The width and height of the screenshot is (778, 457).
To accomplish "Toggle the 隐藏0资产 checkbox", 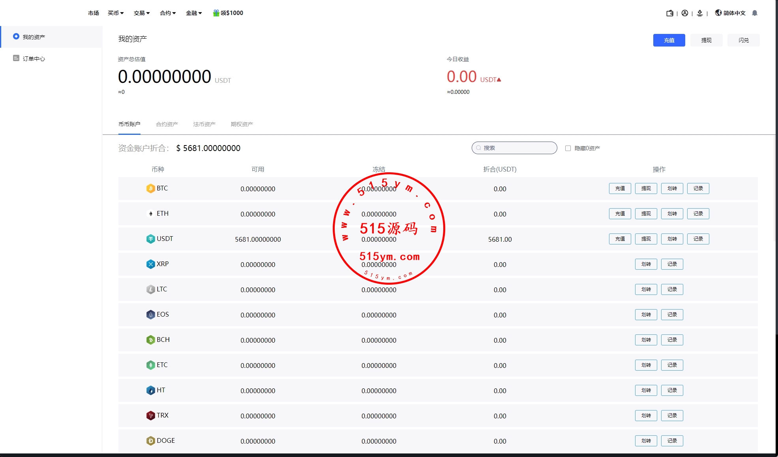I will click(568, 148).
